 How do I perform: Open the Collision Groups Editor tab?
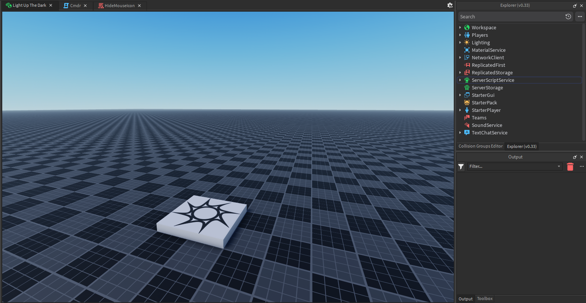click(x=480, y=146)
